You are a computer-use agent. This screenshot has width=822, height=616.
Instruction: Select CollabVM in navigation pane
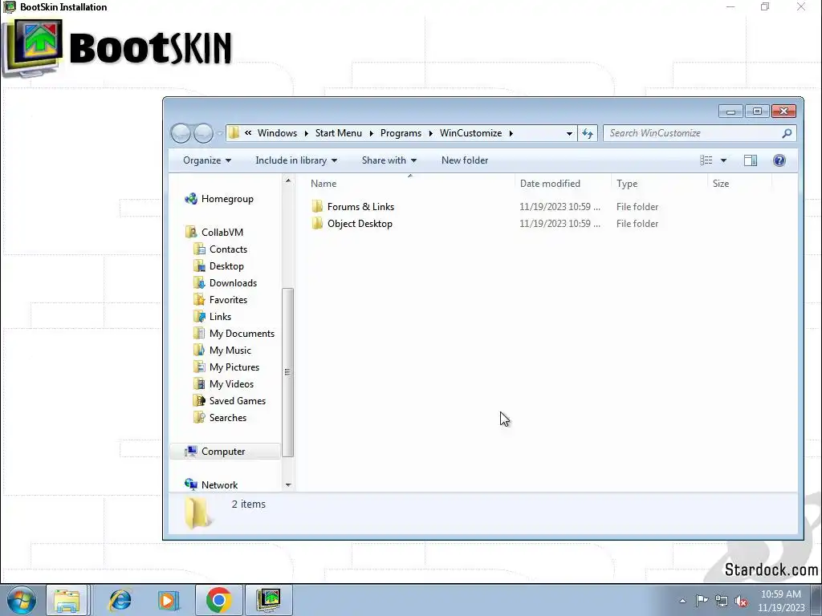(222, 233)
